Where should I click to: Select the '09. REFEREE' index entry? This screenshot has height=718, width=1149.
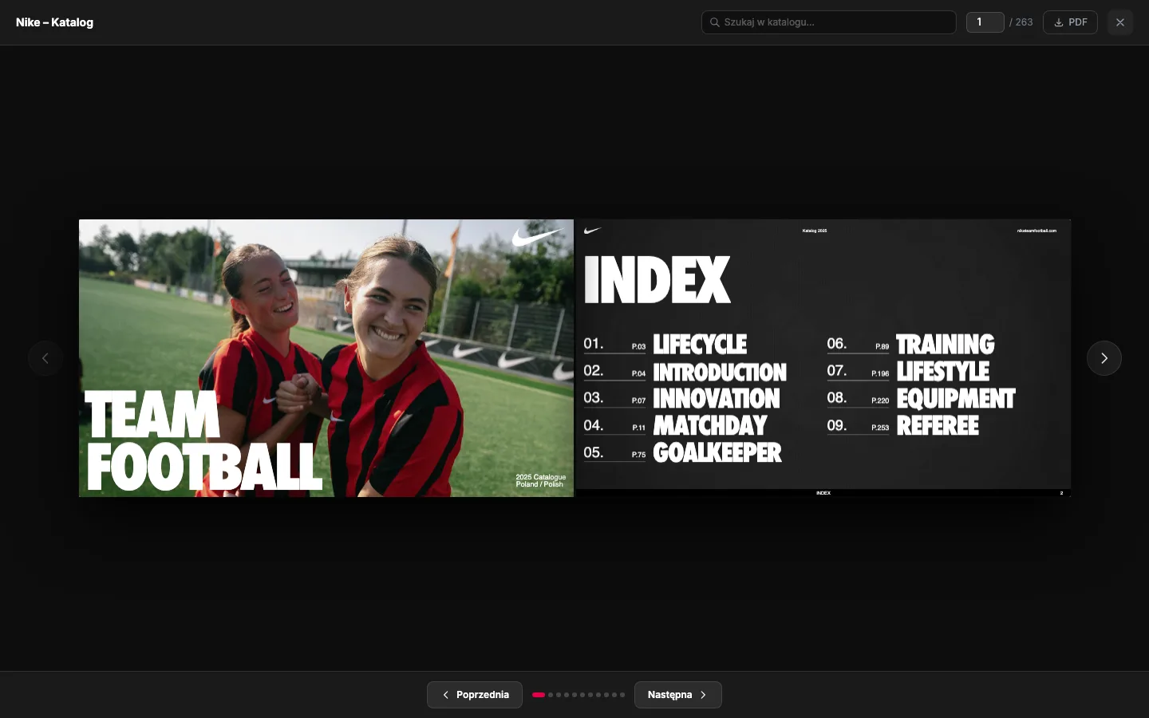pos(902,425)
